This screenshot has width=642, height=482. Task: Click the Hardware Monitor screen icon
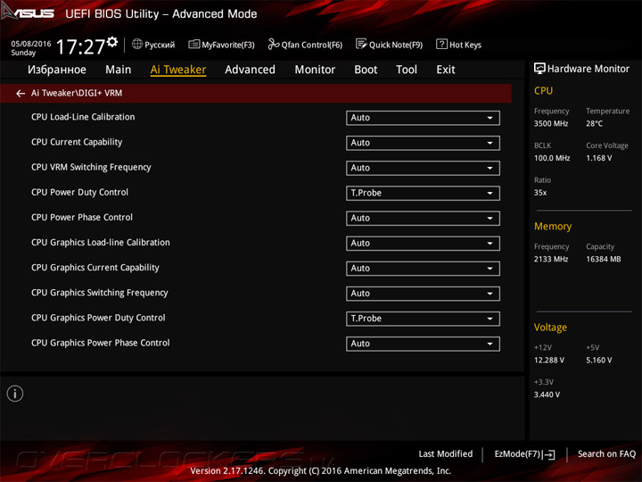click(539, 69)
